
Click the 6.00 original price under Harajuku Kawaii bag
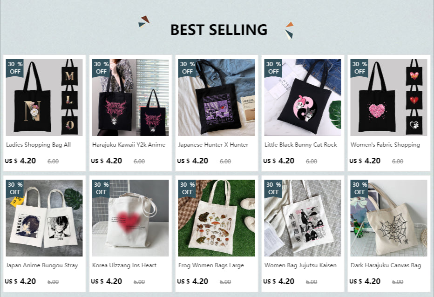coord(139,162)
